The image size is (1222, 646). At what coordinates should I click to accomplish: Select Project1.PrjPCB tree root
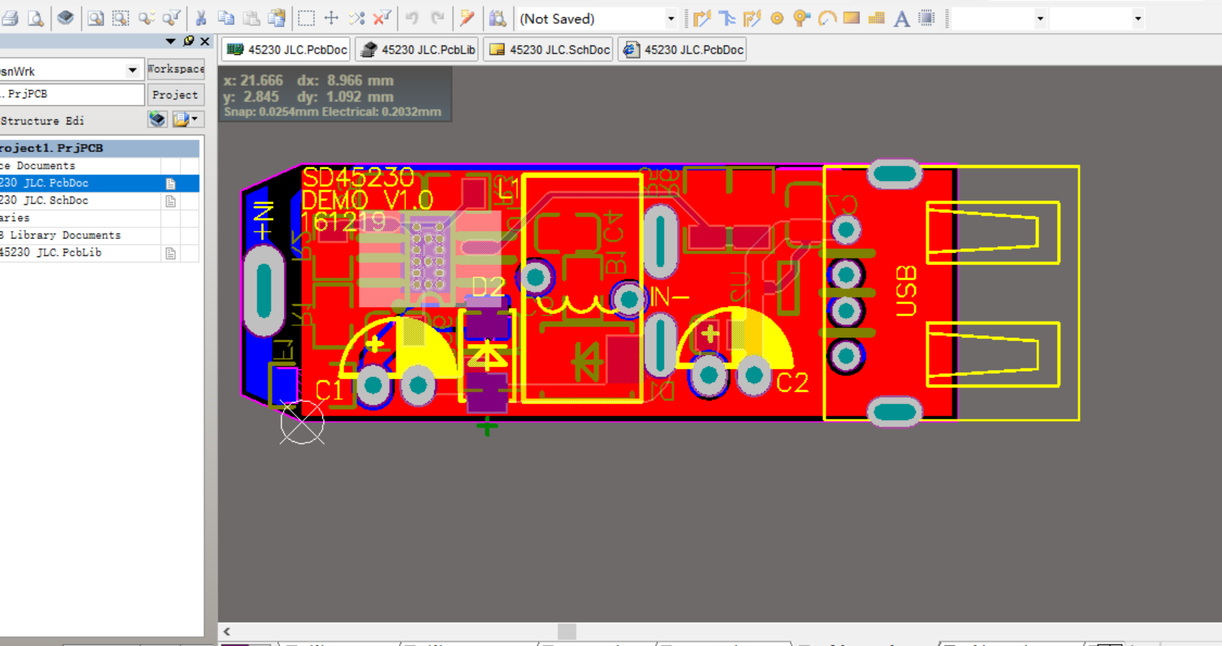(99, 148)
